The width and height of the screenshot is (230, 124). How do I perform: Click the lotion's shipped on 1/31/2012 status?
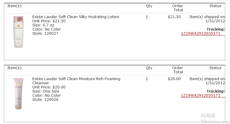207,19
